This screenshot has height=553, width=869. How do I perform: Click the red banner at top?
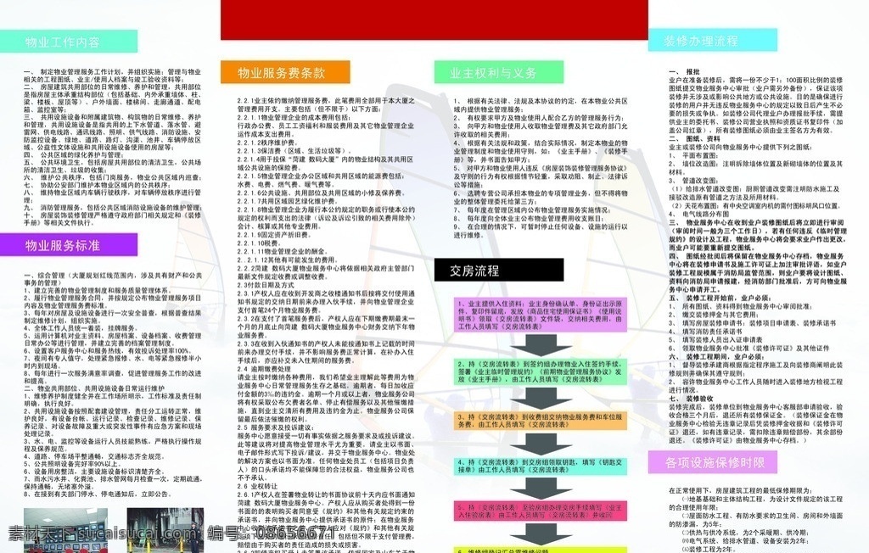point(434,20)
